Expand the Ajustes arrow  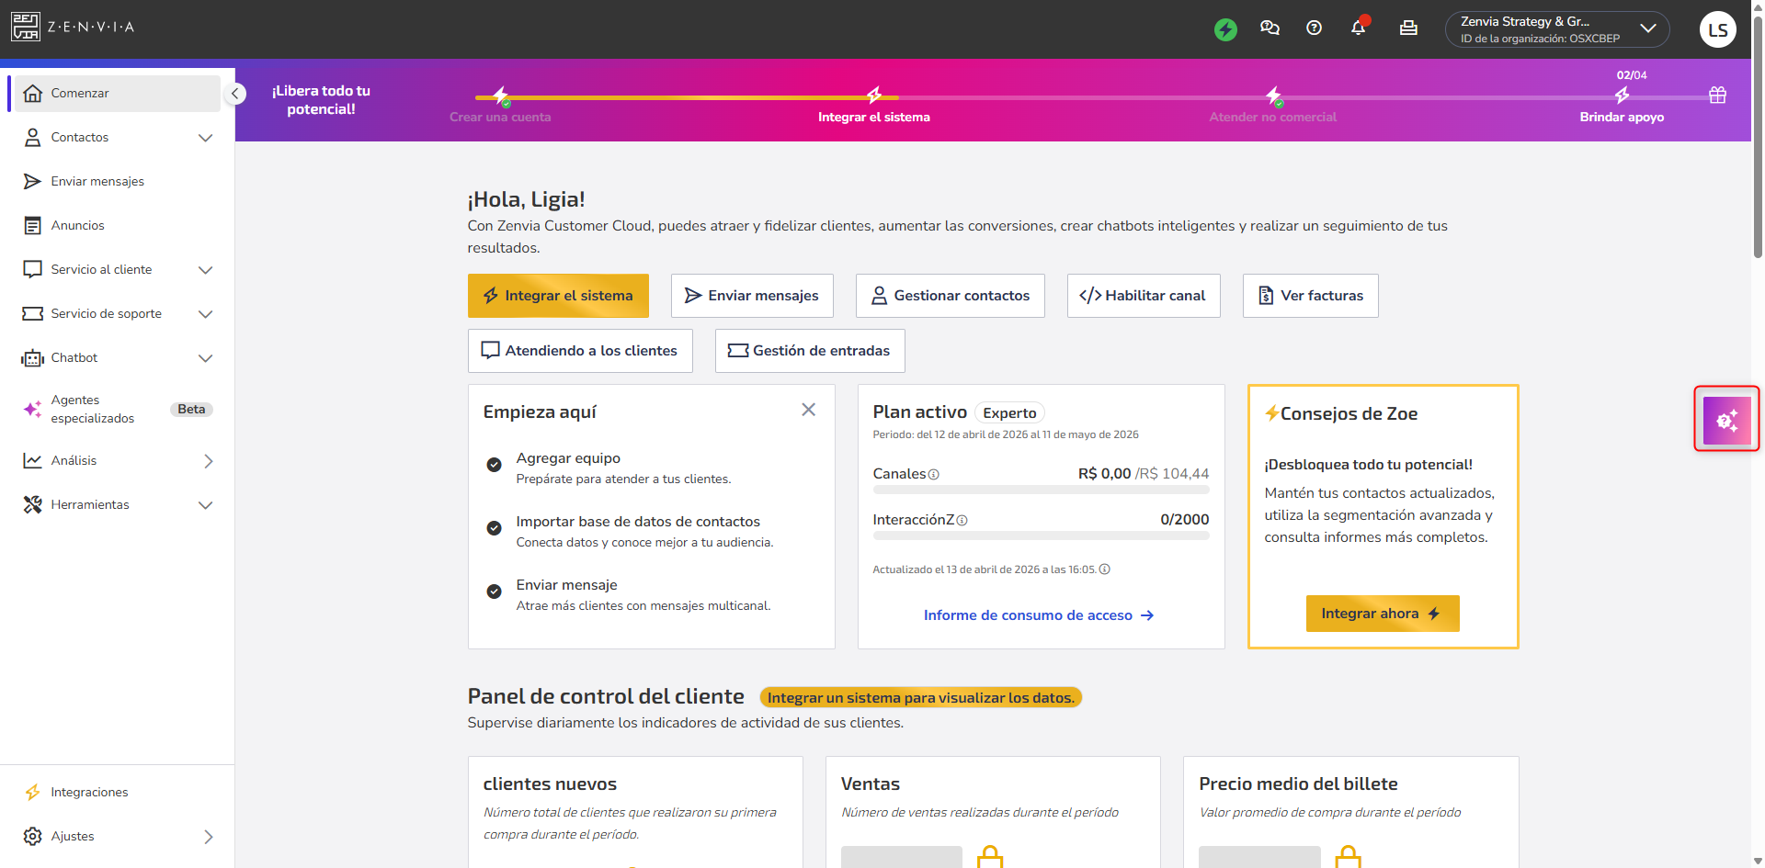(x=209, y=837)
